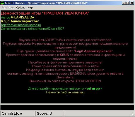Click the grayed-out Adventure menu
The image size is (135, 117).
(8, 8)
